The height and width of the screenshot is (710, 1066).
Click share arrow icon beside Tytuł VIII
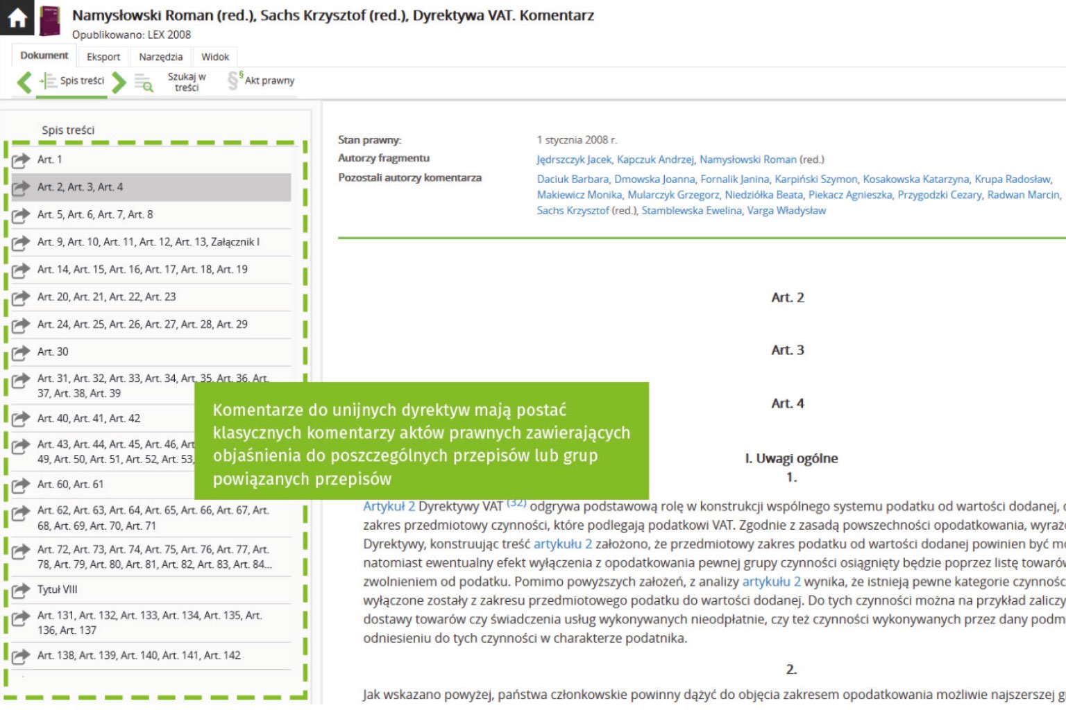[x=21, y=590]
